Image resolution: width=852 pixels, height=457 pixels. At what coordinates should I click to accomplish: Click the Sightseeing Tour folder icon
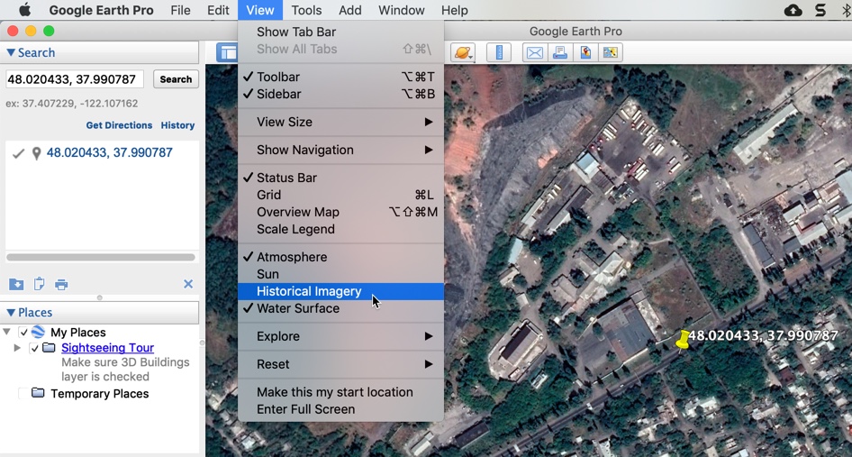coord(49,347)
